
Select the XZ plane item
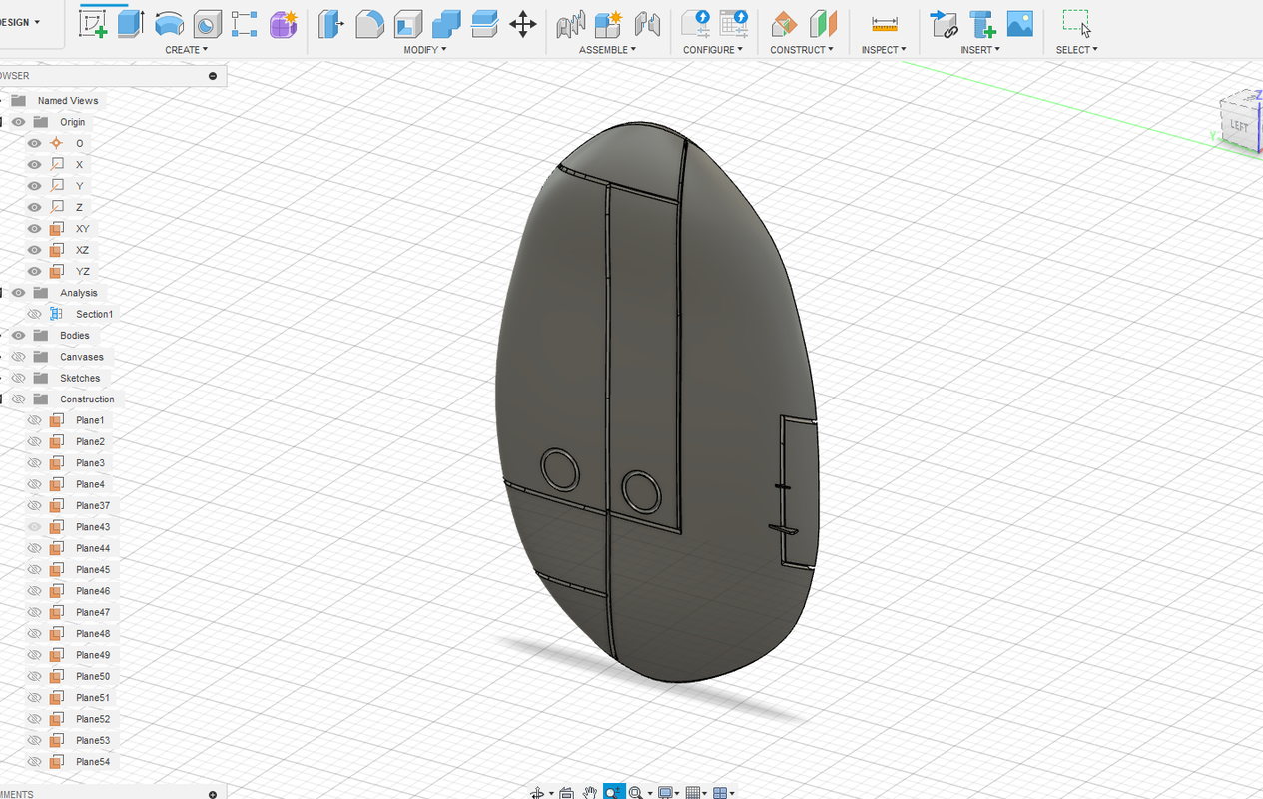83,250
